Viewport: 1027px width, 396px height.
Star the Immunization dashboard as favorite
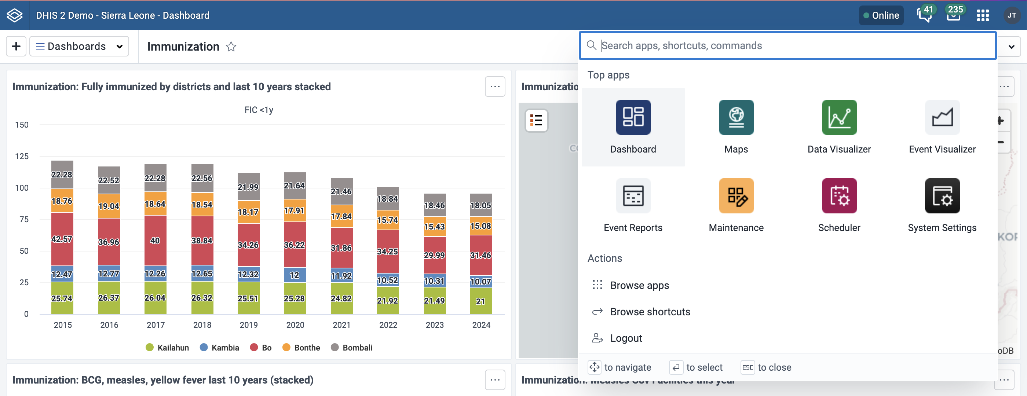click(231, 47)
